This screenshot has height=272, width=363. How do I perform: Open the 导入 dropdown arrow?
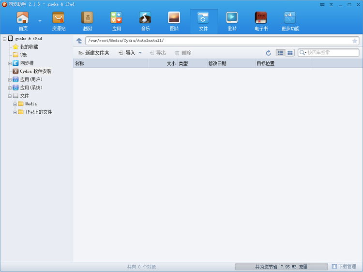coord(140,53)
